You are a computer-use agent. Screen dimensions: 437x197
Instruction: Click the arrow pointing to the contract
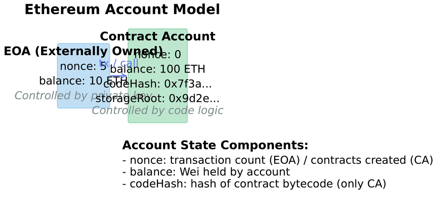119,76
